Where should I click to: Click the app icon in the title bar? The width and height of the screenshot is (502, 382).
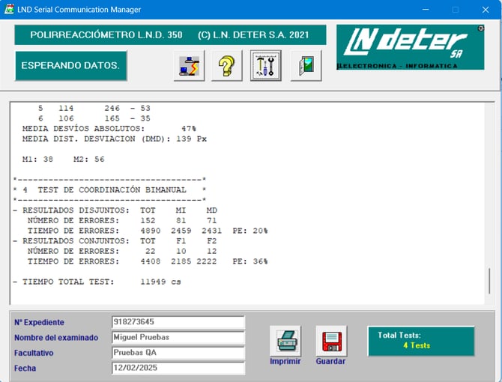point(8,10)
